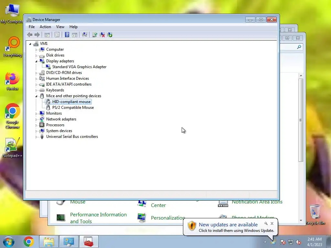This screenshot has height=248, width=331.
Task: Expand the Keyboards category
Action: coord(36,90)
